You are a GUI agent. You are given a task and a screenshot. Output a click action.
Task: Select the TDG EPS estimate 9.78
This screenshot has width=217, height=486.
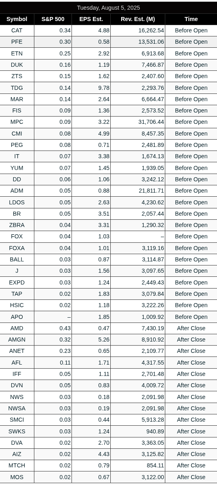point(104,88)
